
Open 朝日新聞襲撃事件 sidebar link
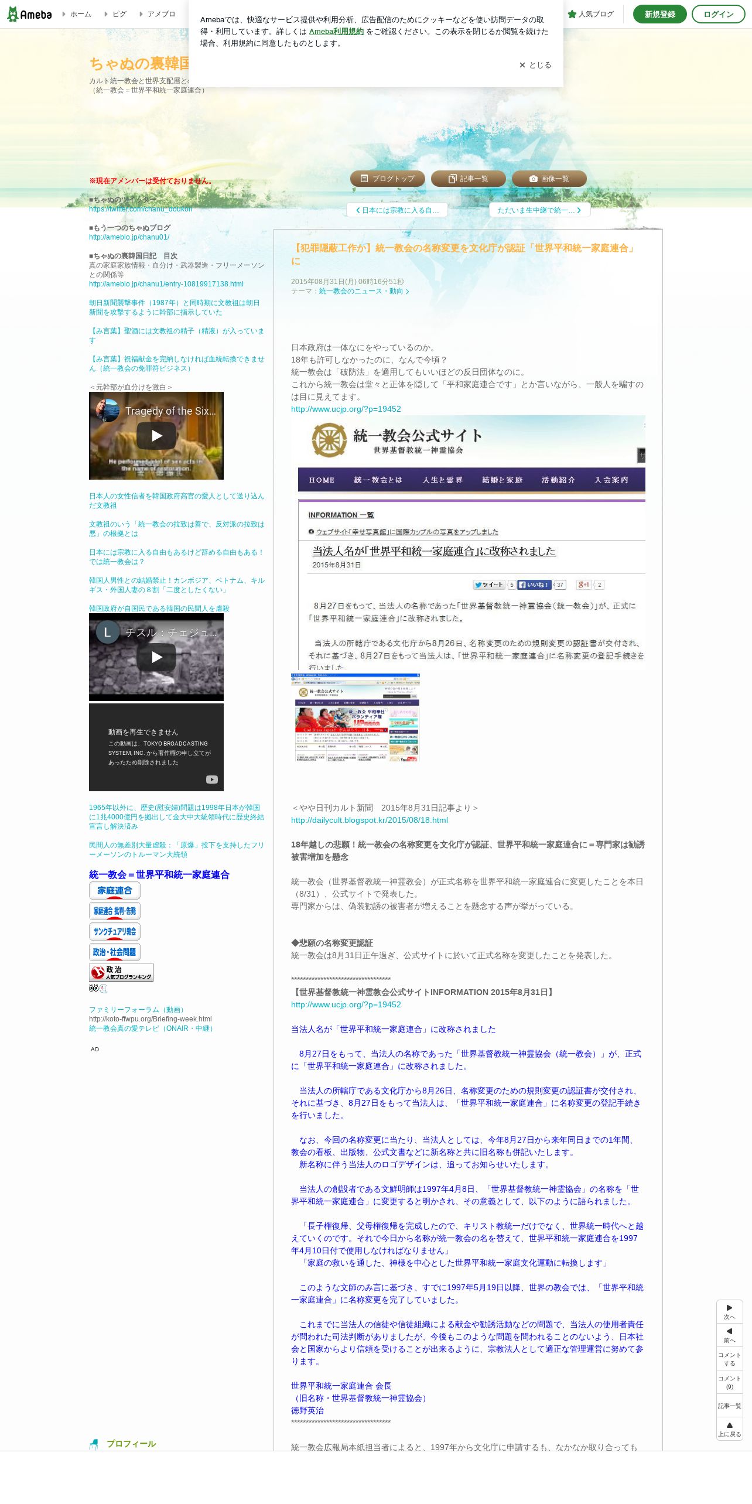[x=174, y=307]
